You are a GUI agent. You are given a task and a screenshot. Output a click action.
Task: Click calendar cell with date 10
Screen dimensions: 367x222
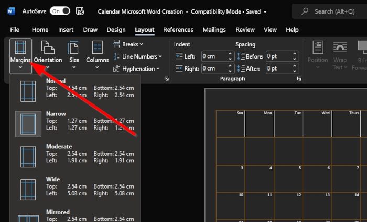tap(230, 206)
